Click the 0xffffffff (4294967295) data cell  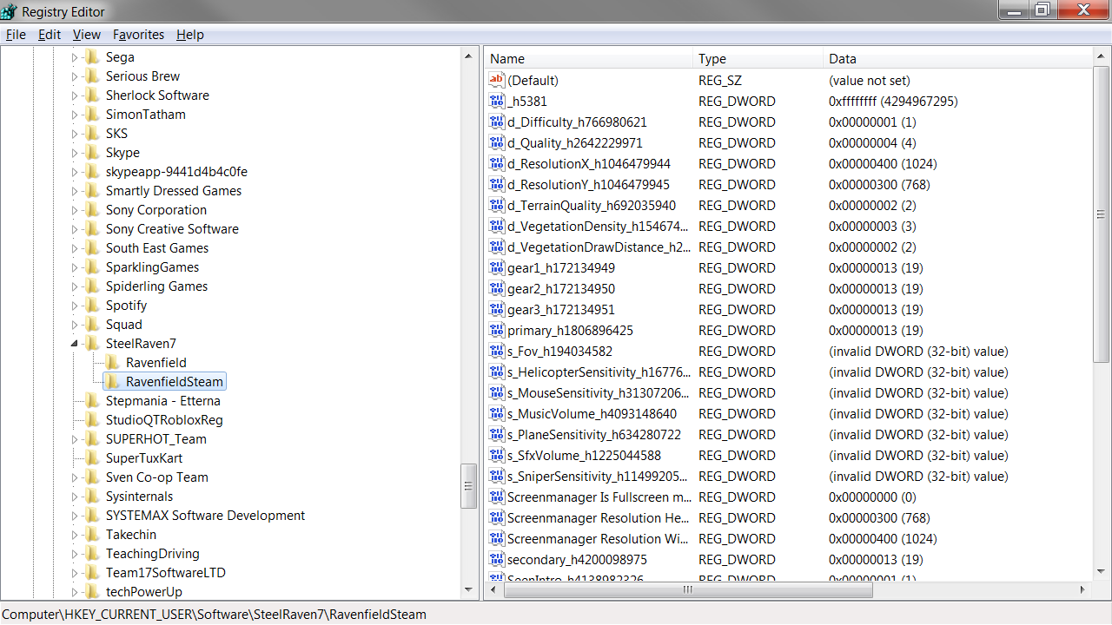893,101
